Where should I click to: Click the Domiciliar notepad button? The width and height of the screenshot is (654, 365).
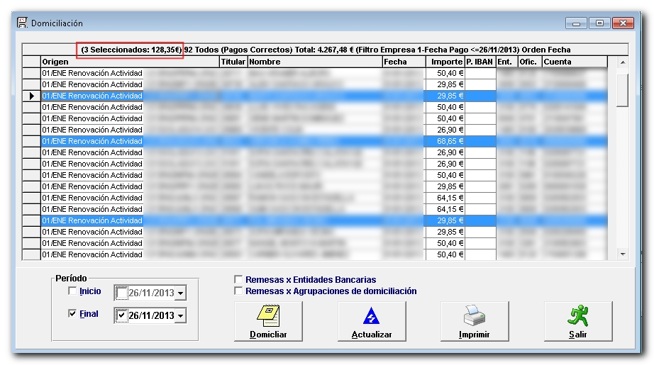(268, 321)
